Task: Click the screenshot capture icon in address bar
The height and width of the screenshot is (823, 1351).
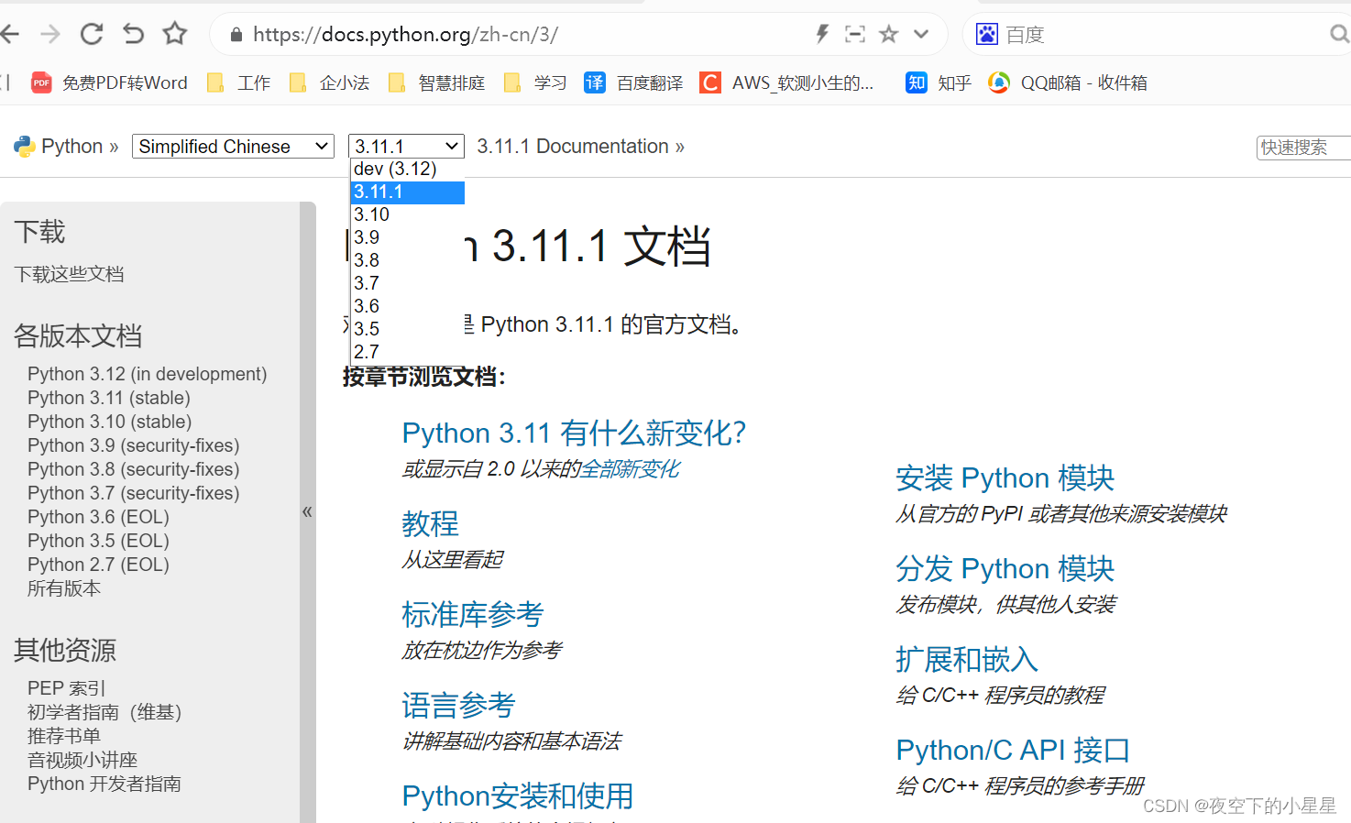Action: tap(855, 34)
